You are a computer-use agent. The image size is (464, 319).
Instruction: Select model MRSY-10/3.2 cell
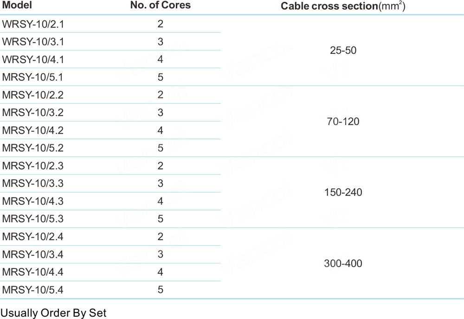coord(33,113)
